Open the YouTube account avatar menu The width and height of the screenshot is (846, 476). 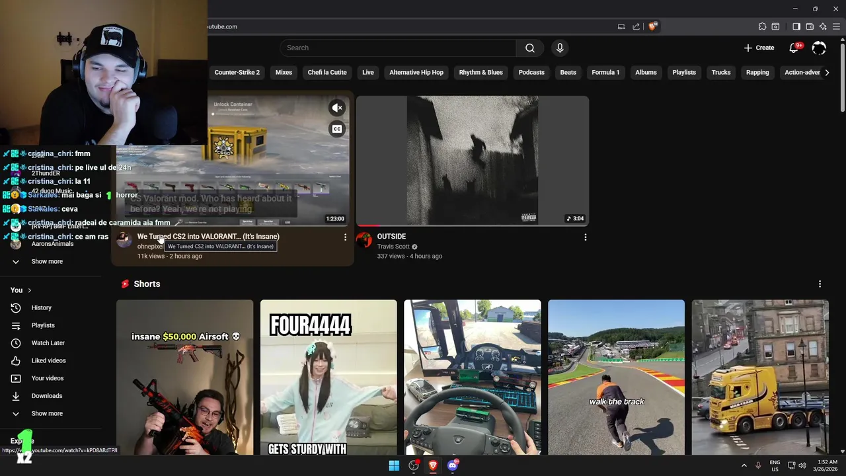click(x=819, y=48)
